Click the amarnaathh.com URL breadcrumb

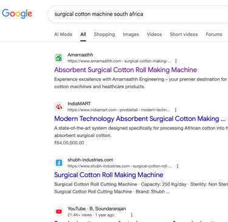click(x=119, y=61)
